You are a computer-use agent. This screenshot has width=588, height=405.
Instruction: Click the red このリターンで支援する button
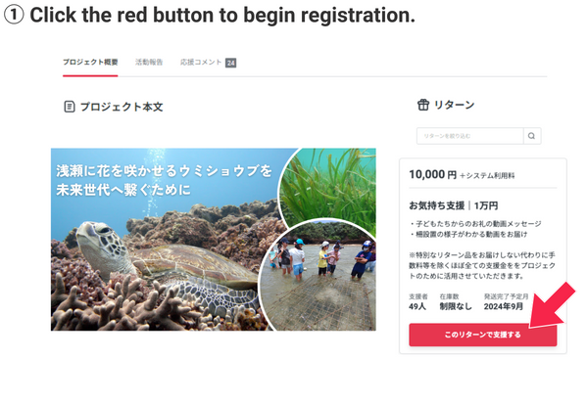pos(482,335)
